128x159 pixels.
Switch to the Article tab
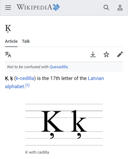11,41
